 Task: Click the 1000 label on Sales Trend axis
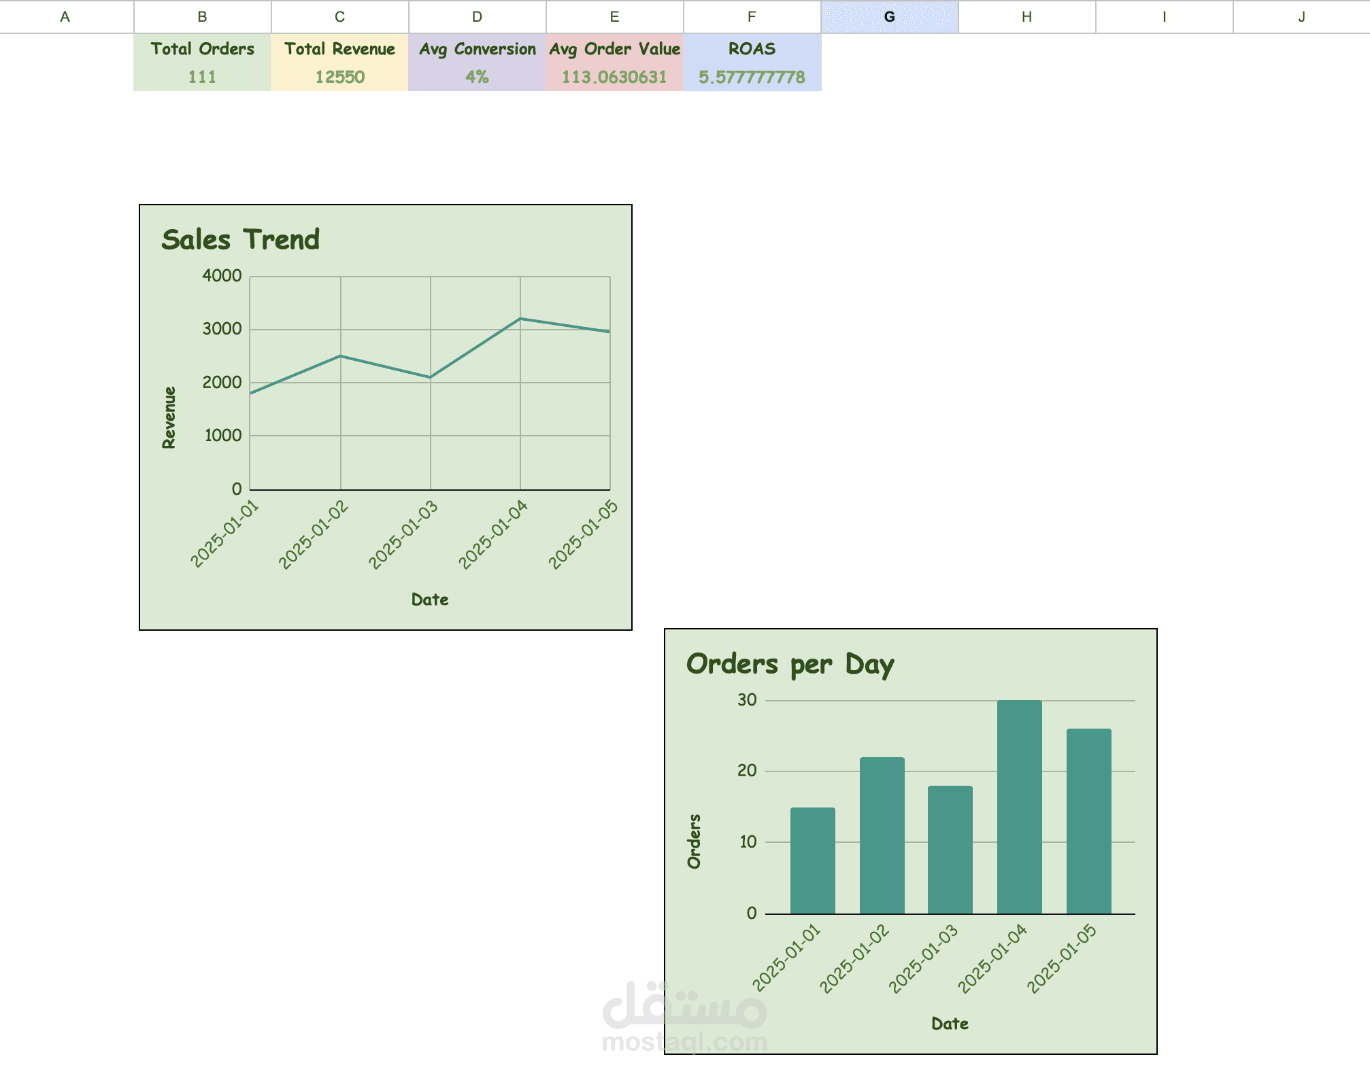223,436
